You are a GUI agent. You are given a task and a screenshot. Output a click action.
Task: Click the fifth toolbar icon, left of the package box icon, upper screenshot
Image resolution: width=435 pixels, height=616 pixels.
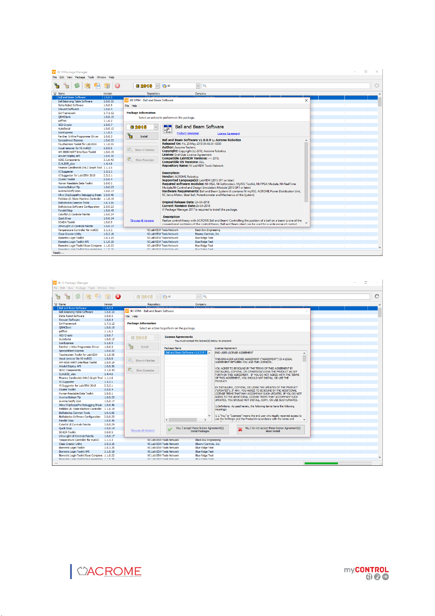click(x=97, y=86)
